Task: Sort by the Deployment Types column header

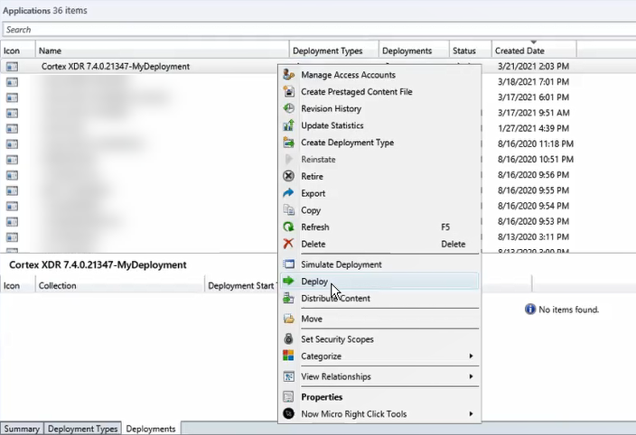Action: (x=334, y=51)
